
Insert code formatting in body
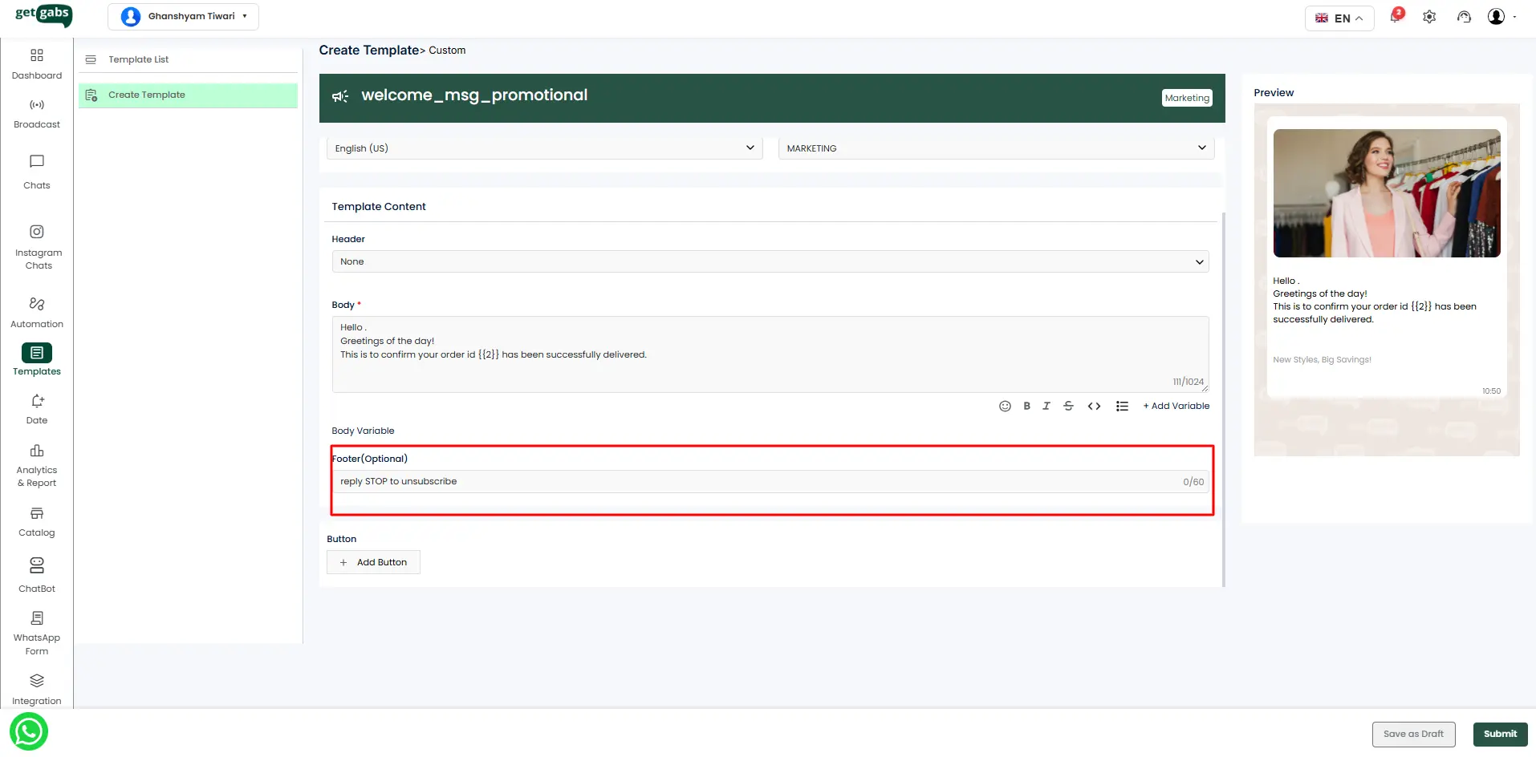pyautogui.click(x=1094, y=407)
